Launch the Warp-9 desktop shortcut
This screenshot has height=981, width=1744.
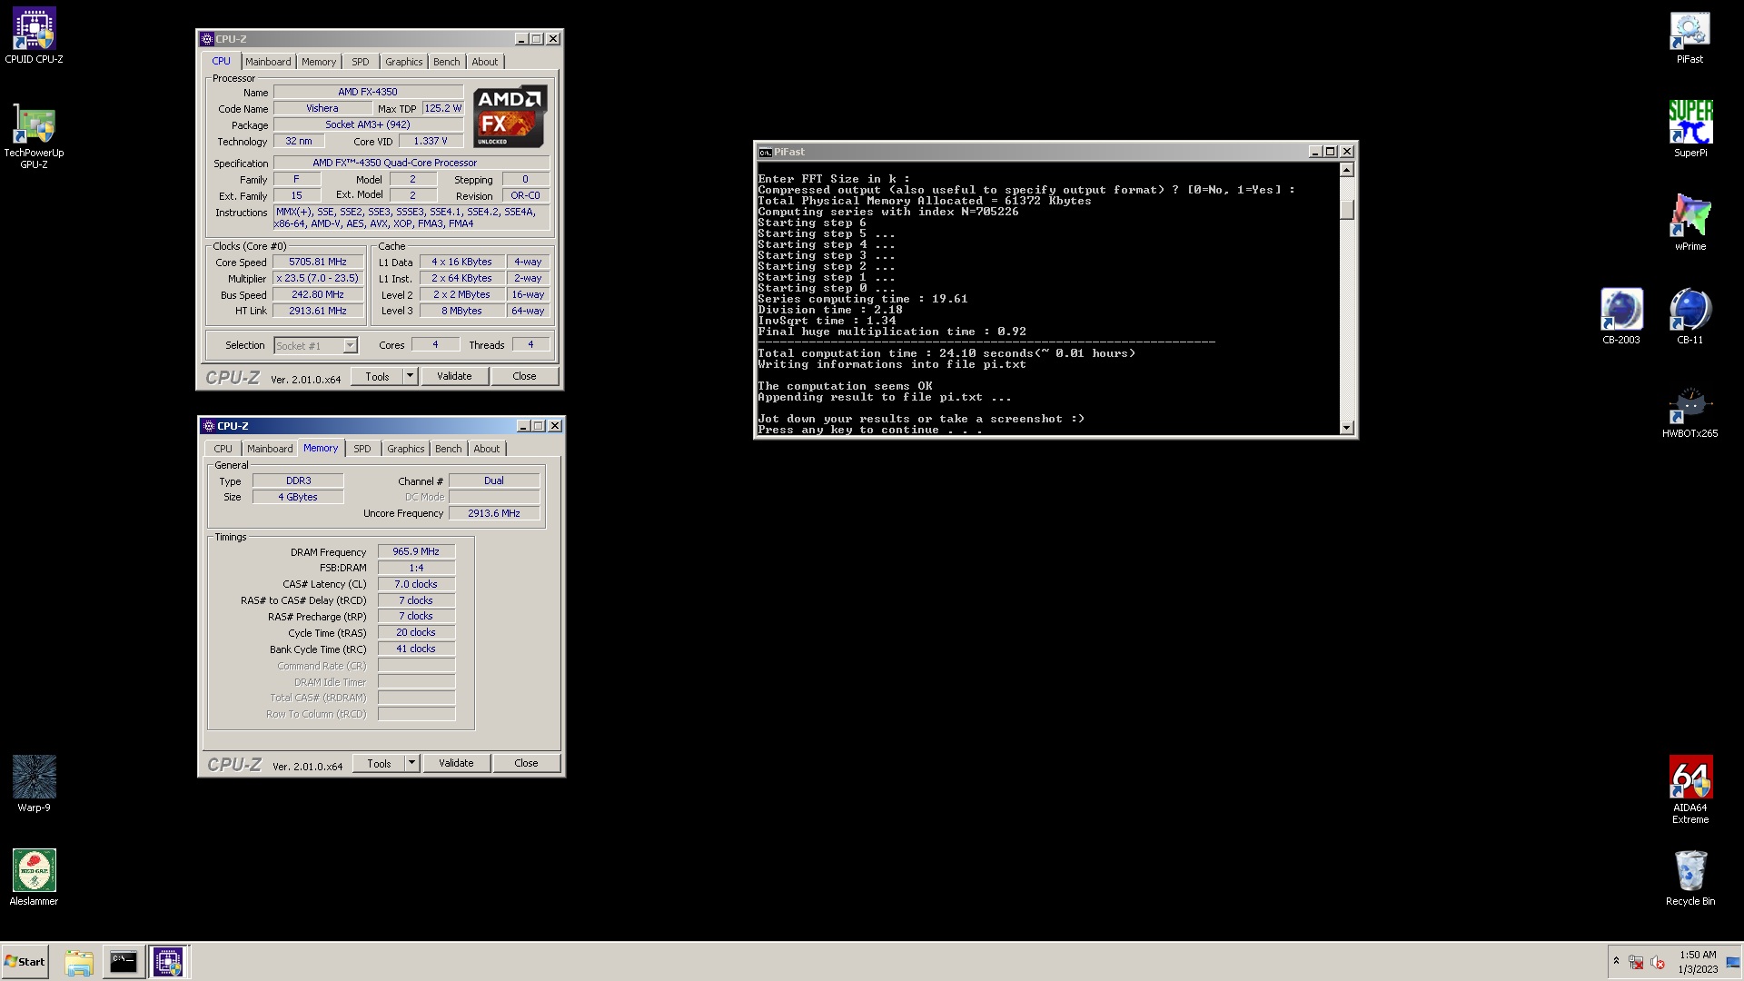[34, 784]
